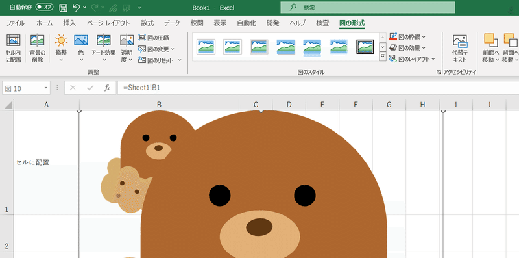Expand the arrow beside 図のリセット
The width and height of the screenshot is (519, 258).
(180, 60)
